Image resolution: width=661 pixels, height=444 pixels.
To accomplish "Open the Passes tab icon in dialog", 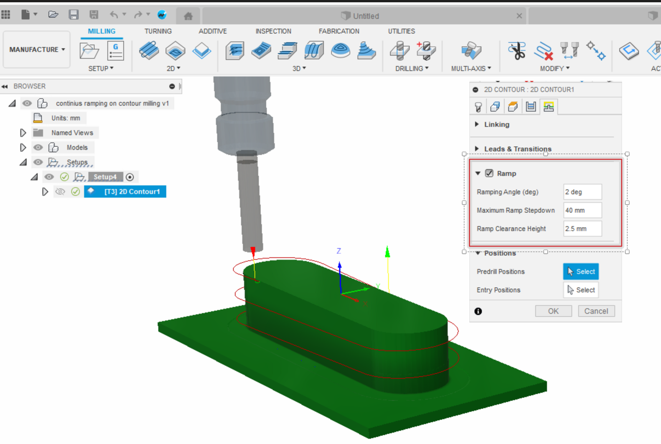I will pos(531,107).
